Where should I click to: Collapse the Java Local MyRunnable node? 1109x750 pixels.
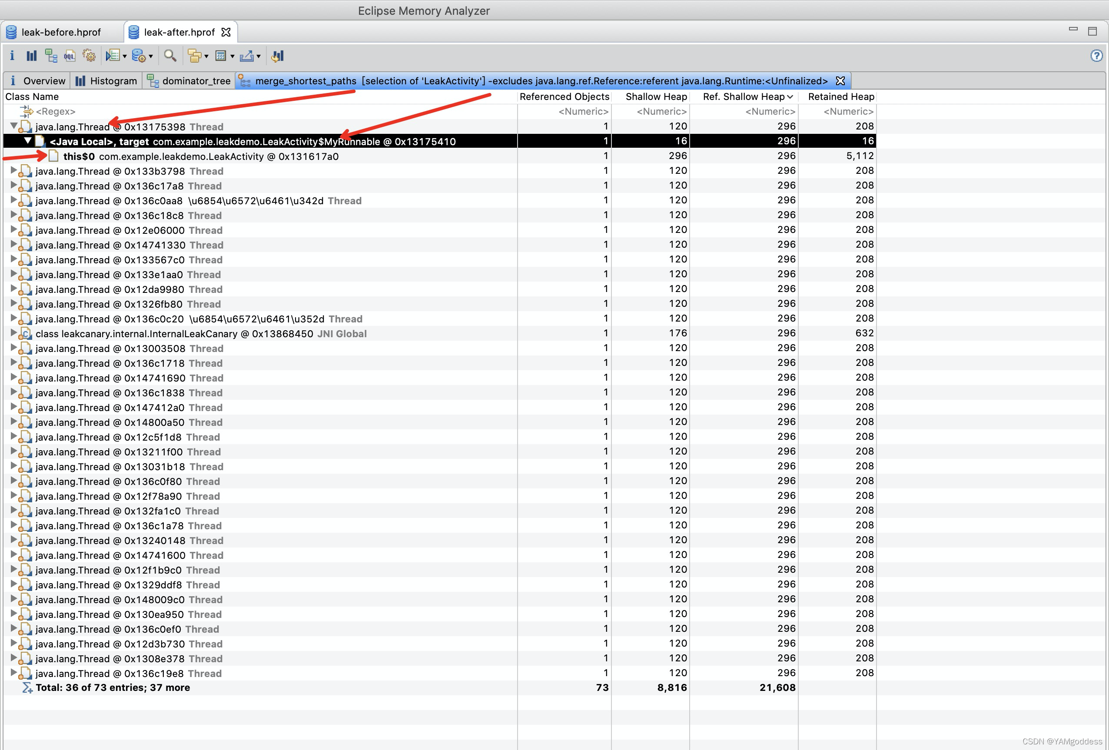tap(28, 141)
